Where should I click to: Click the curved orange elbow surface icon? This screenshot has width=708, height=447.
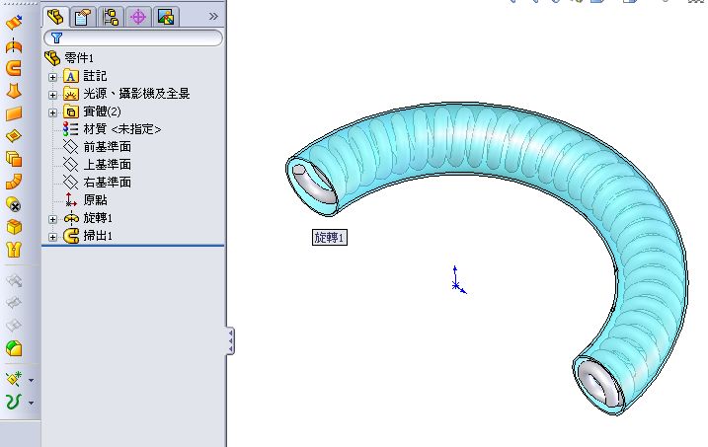(x=14, y=182)
